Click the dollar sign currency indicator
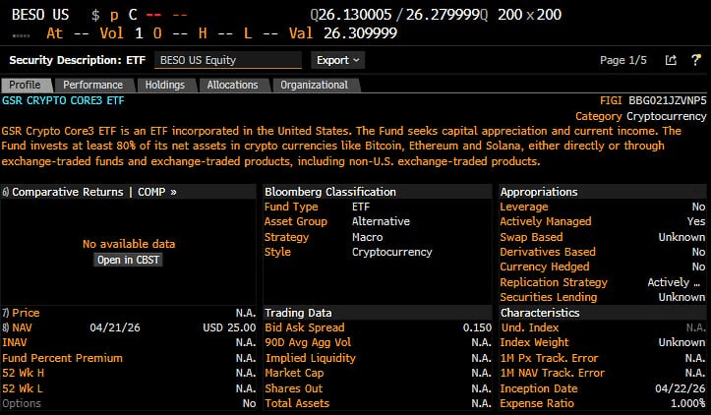 [94, 15]
